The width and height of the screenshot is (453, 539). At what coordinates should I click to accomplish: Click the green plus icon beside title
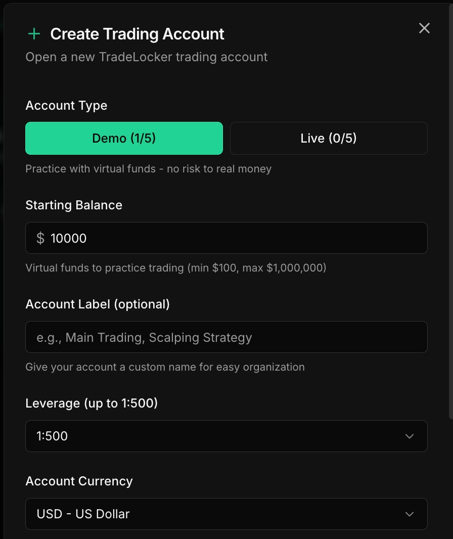point(34,34)
